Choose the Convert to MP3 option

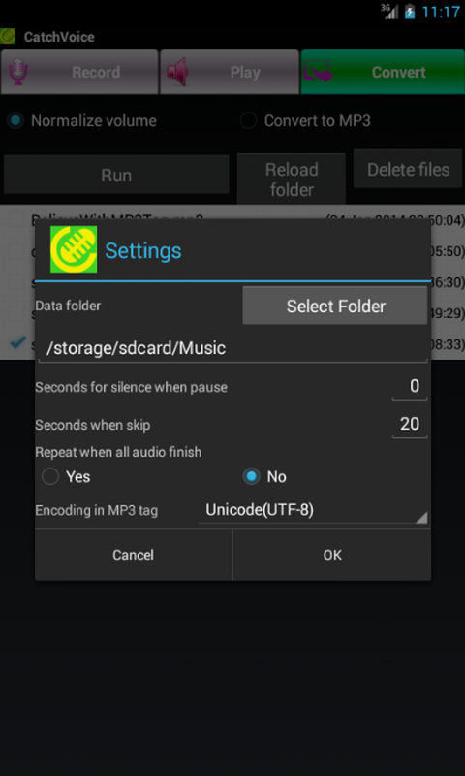point(305,120)
